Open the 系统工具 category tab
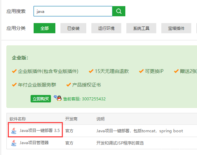This screenshot has height=155, width=197. [x=141, y=28]
